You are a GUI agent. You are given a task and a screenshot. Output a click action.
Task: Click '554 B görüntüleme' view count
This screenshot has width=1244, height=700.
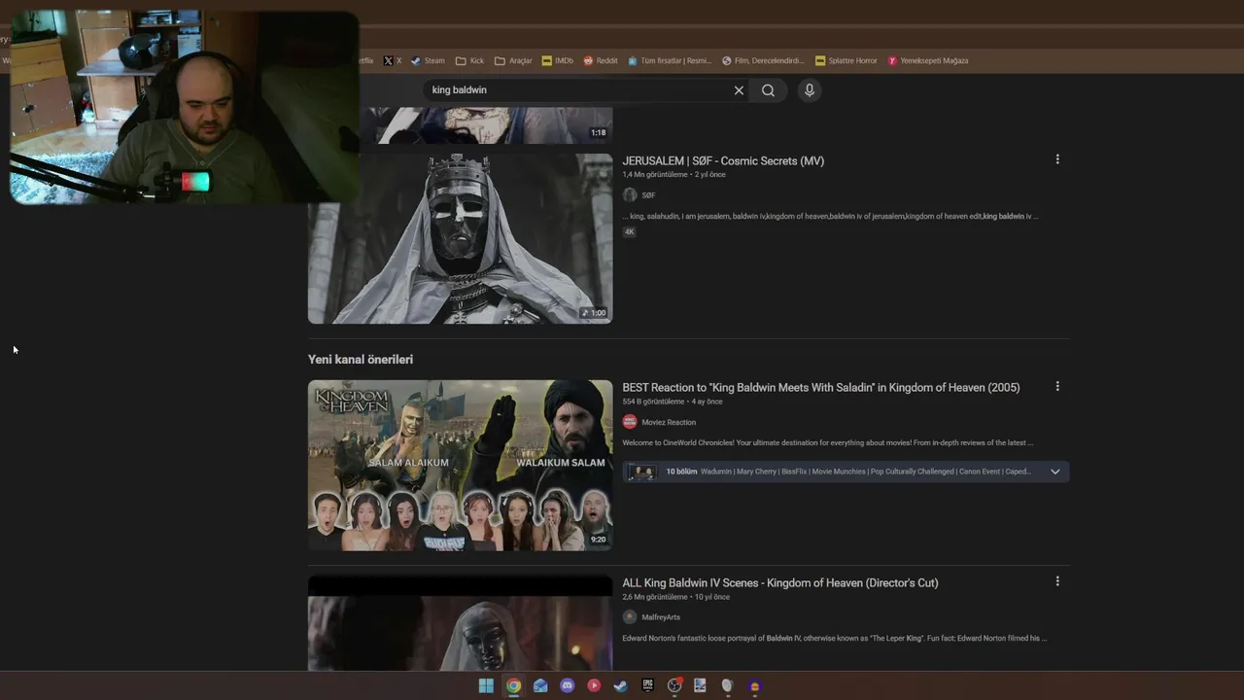pos(654,402)
